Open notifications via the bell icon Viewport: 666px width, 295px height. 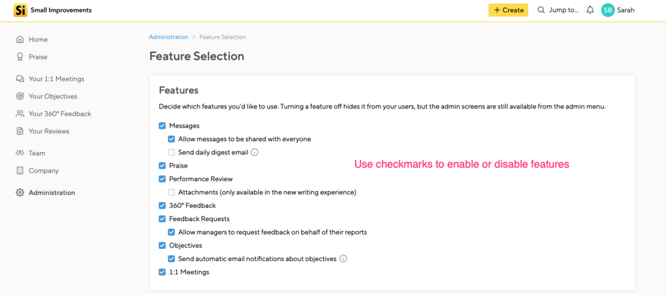(x=590, y=10)
